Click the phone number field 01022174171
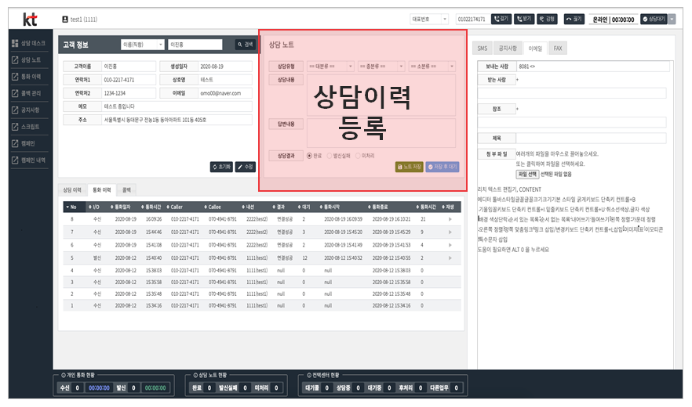This screenshot has height=407, width=692. point(472,20)
